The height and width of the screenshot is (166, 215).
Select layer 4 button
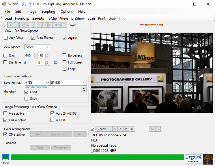click(x=28, y=25)
